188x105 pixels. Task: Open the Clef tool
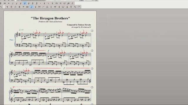coord(23,7)
